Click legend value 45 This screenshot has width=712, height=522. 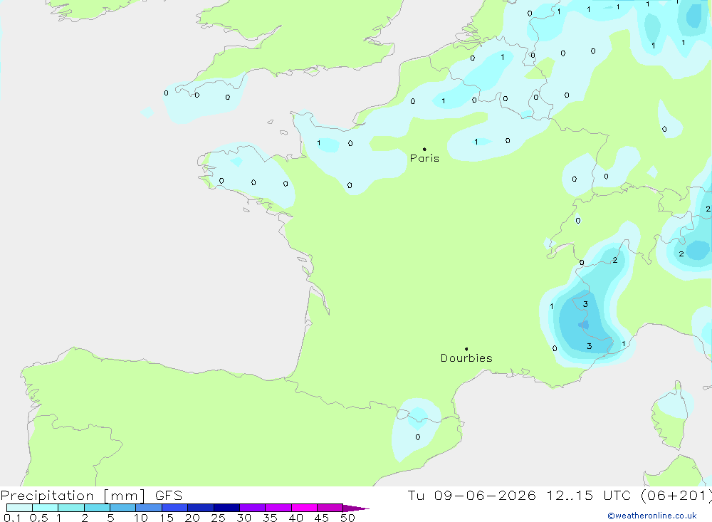point(322,518)
